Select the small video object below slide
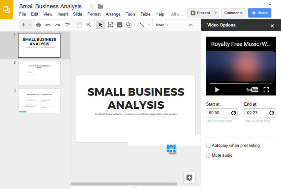Viewport: 281px width, 189px height. [171, 148]
